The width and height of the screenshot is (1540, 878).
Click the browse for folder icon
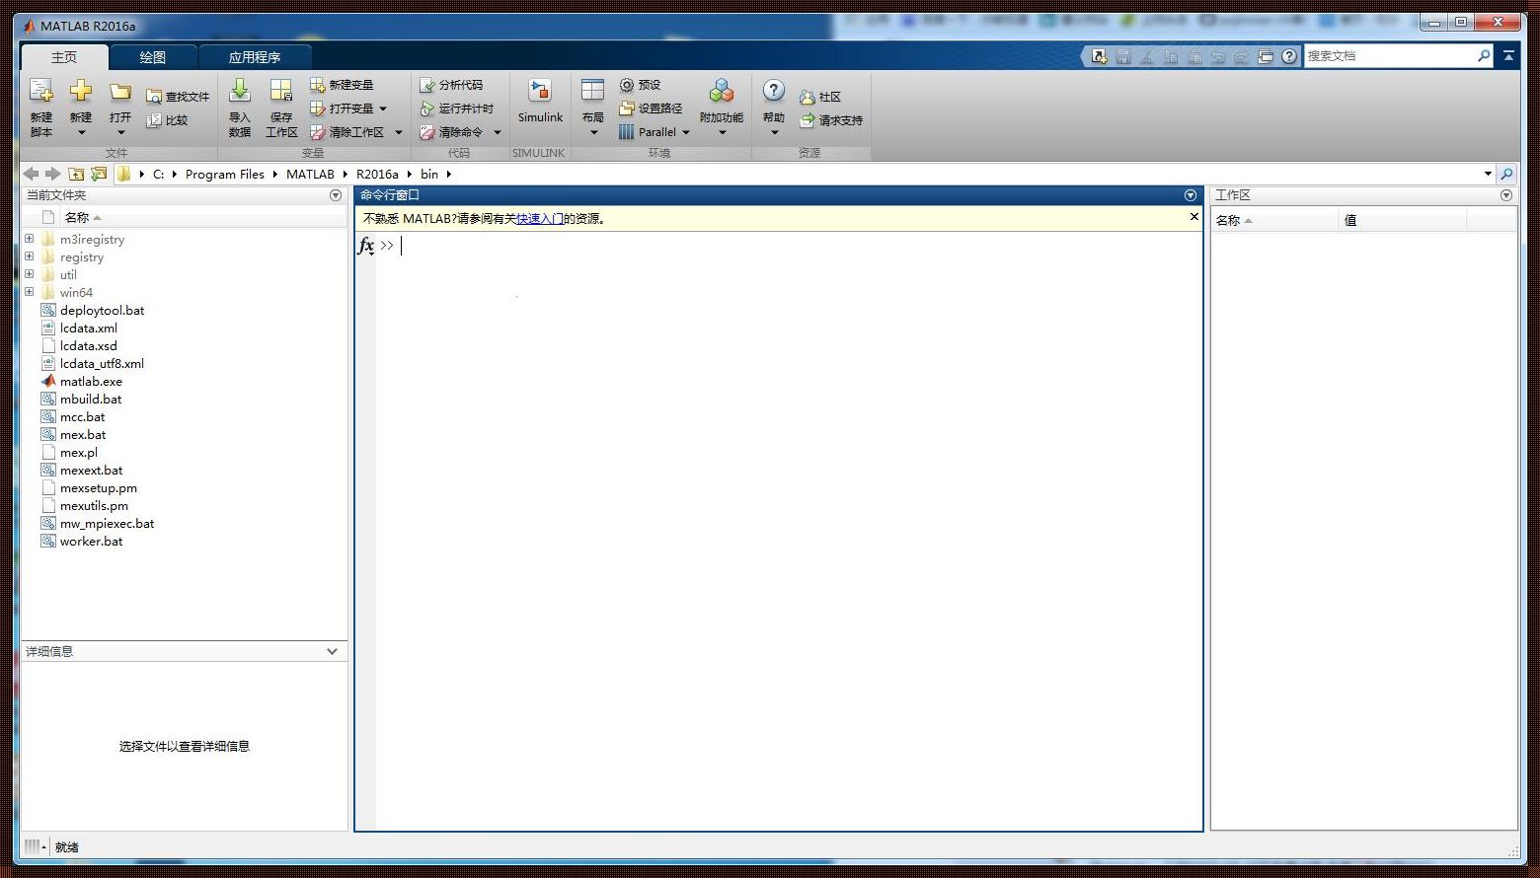(x=99, y=174)
